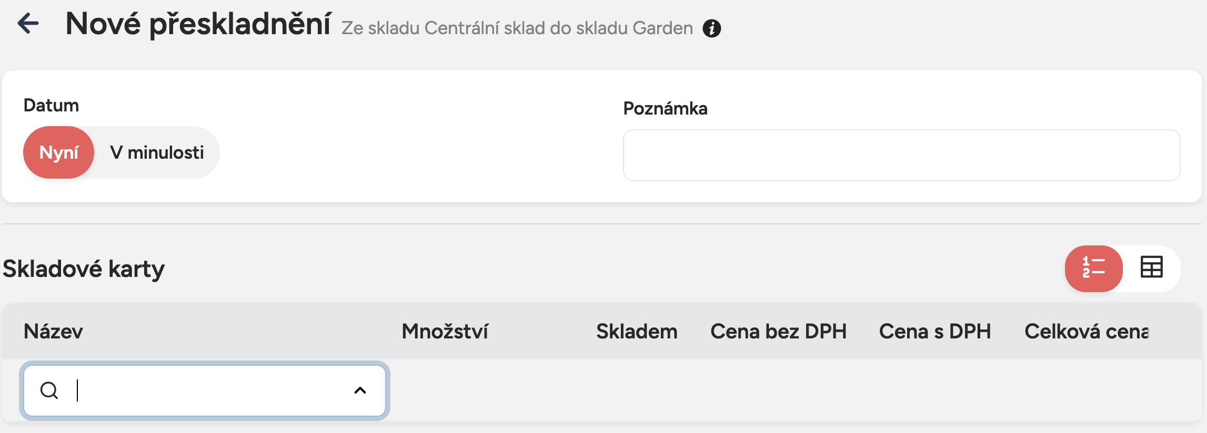The width and height of the screenshot is (1207, 433).
Task: Select the V minulosti date option
Action: (156, 152)
